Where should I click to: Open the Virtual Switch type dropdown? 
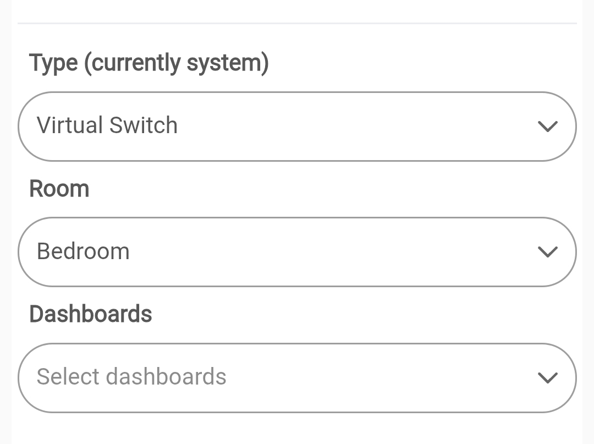click(297, 127)
